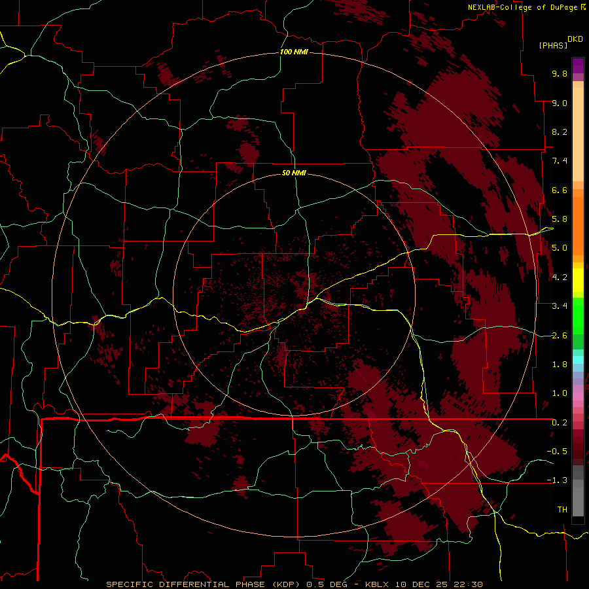The height and width of the screenshot is (589, 589).
Task: Click the 9.8 value on the color scale
Action: pos(560,73)
